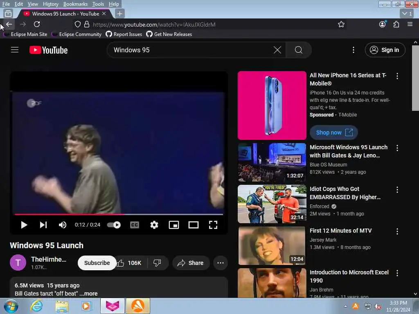419x314 pixels.
Task: Dislike the video
Action: 158,263
